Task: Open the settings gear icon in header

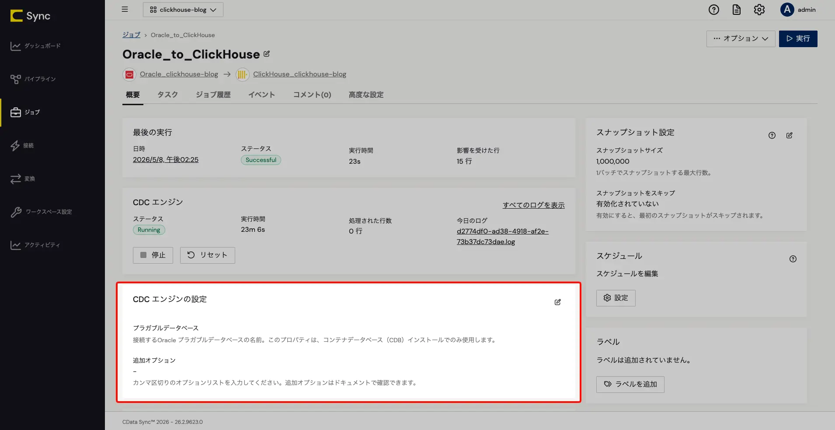Action: pyautogui.click(x=759, y=10)
